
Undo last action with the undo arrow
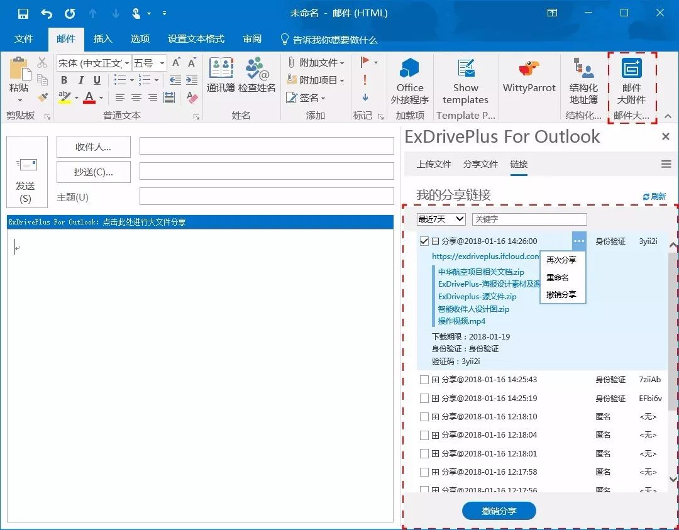tap(47, 13)
